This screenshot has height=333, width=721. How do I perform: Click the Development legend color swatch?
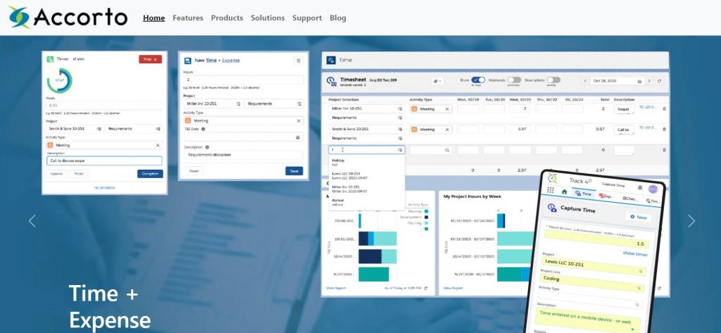[427, 217]
